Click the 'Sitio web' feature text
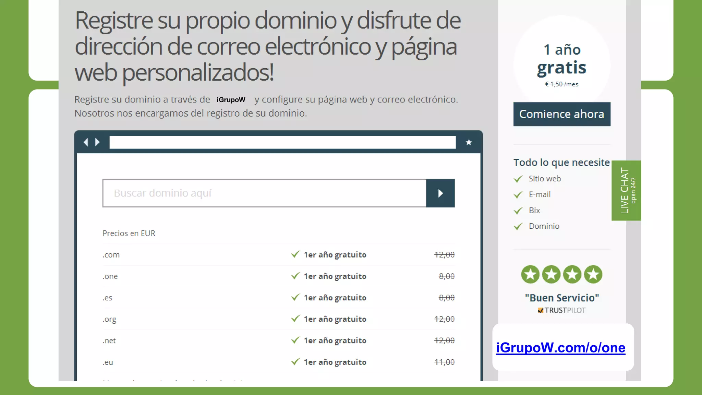Image resolution: width=702 pixels, height=395 pixels. click(x=545, y=179)
